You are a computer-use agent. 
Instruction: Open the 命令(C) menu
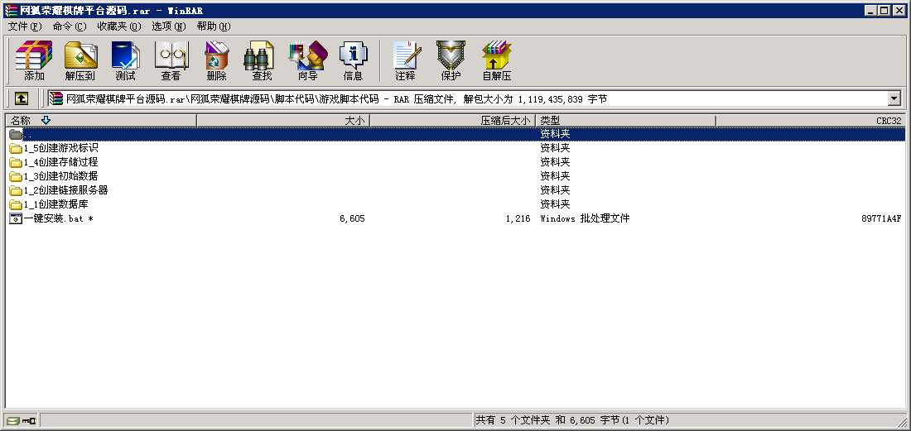tap(70, 26)
